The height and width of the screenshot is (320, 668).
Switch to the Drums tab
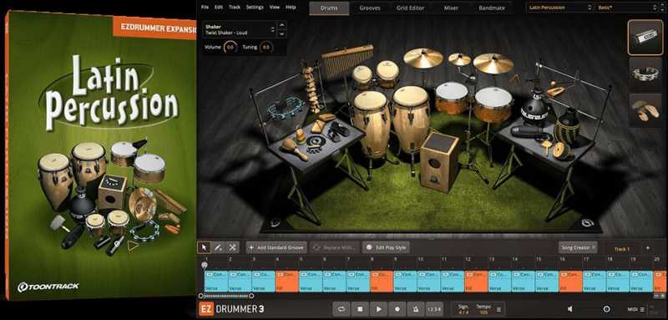pyautogui.click(x=329, y=8)
